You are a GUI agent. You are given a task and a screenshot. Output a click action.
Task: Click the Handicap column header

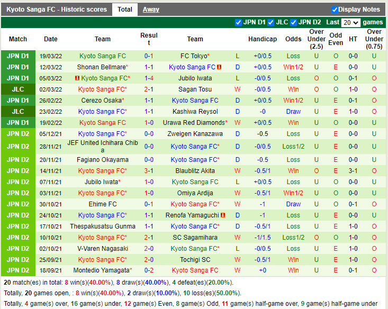point(262,39)
